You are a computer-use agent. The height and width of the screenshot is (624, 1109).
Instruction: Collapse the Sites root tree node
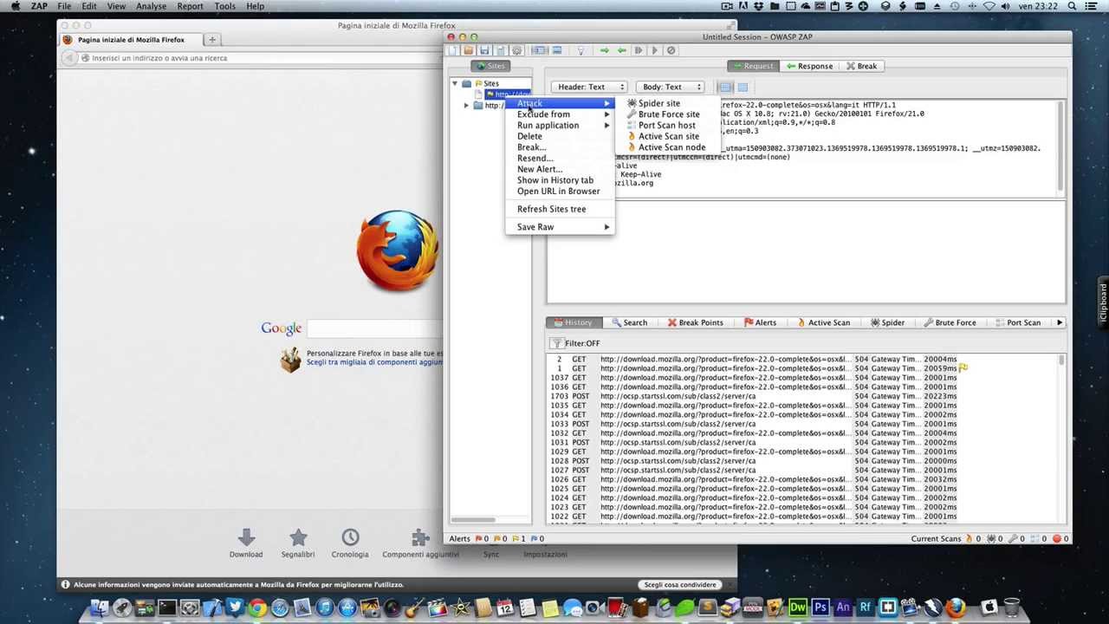click(x=455, y=83)
